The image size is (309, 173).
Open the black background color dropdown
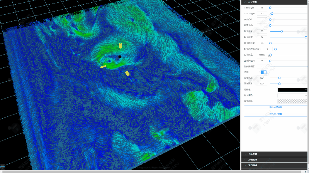[292, 90]
